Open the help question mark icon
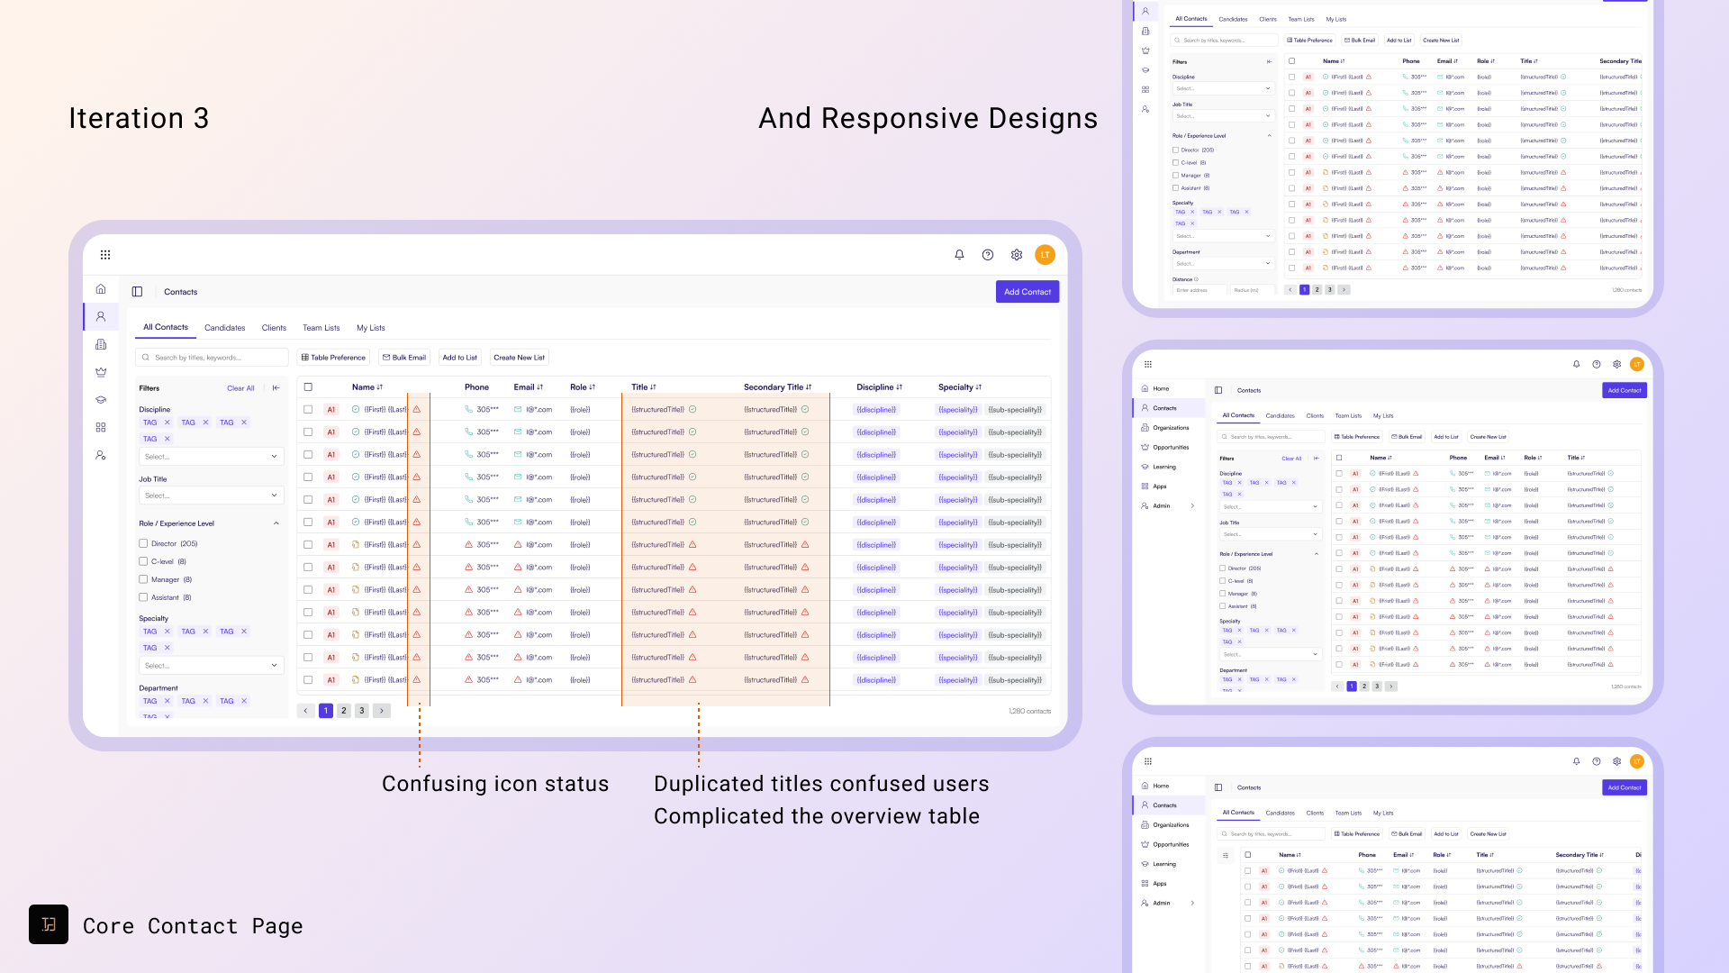Image resolution: width=1729 pixels, height=973 pixels. (988, 255)
